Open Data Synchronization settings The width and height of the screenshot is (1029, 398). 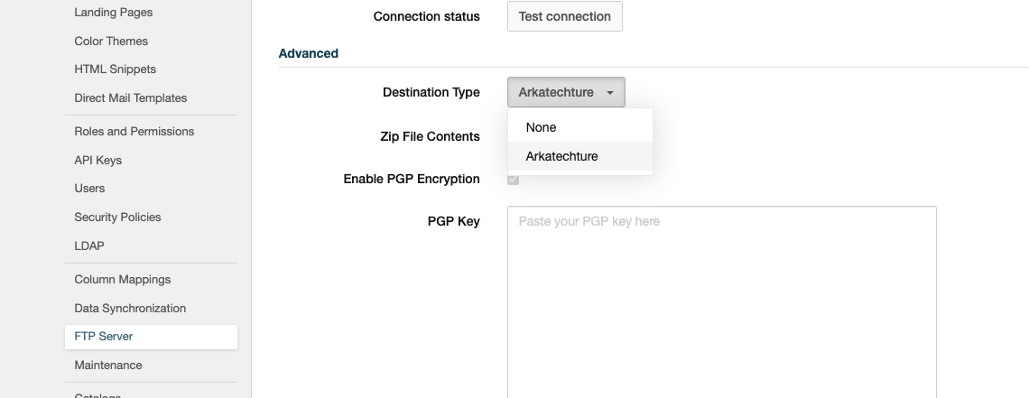(130, 308)
